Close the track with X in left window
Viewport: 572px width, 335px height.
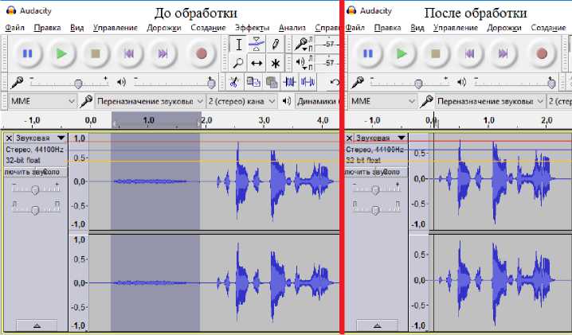(x=9, y=138)
